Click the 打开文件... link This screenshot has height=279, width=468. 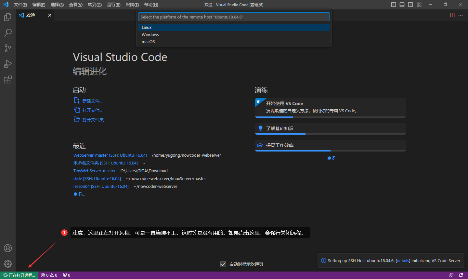click(92, 110)
